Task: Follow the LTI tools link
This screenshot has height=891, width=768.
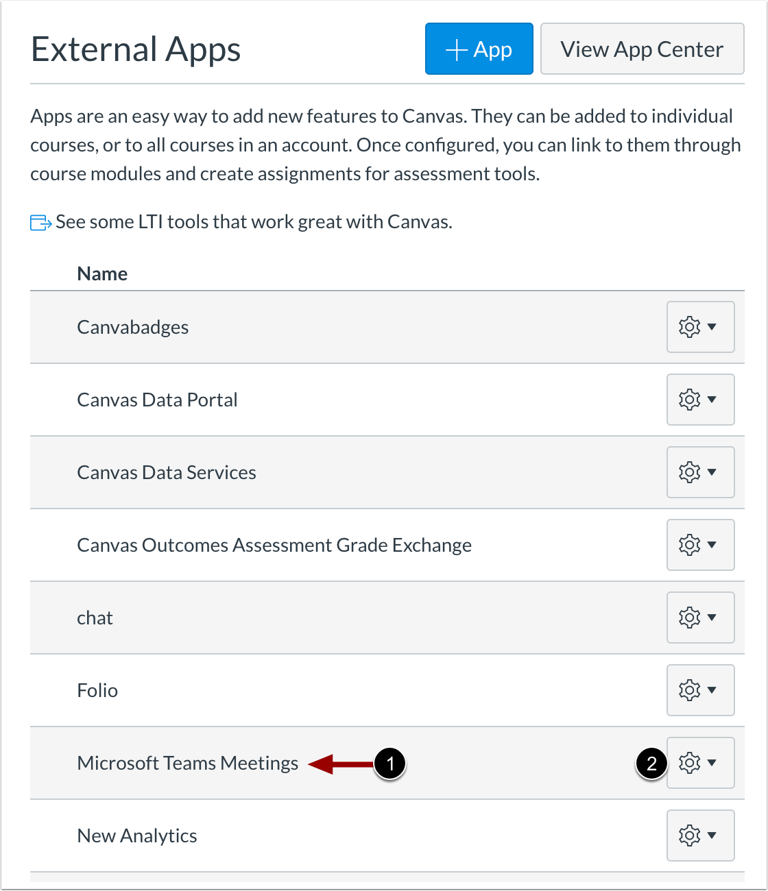Action: [254, 221]
